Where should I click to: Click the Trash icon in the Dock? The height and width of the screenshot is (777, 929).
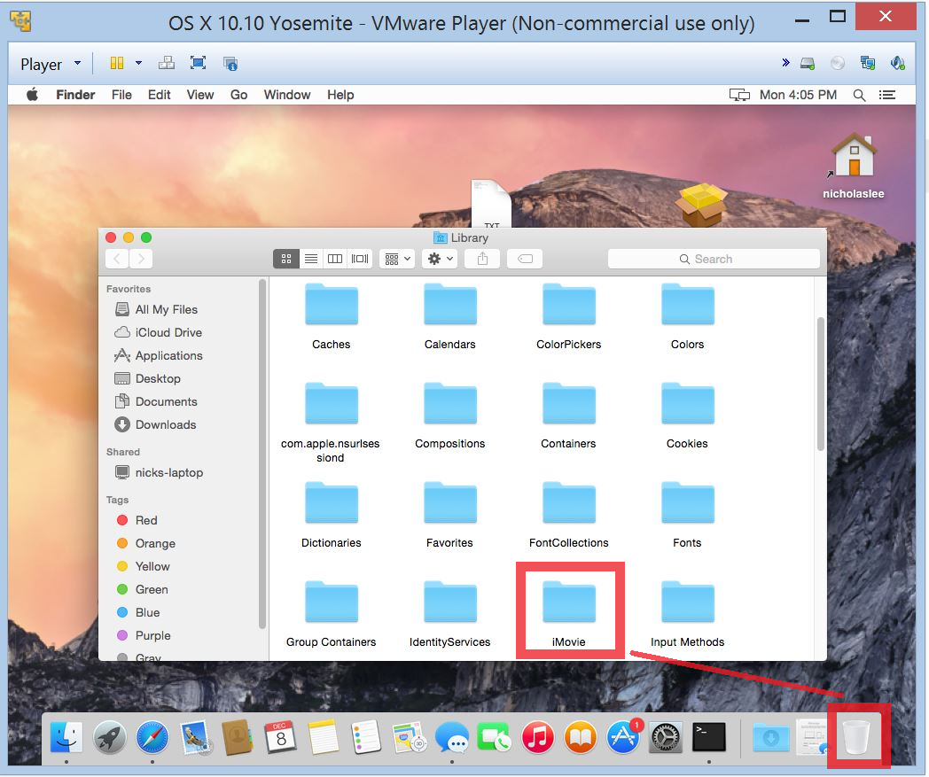tap(857, 736)
